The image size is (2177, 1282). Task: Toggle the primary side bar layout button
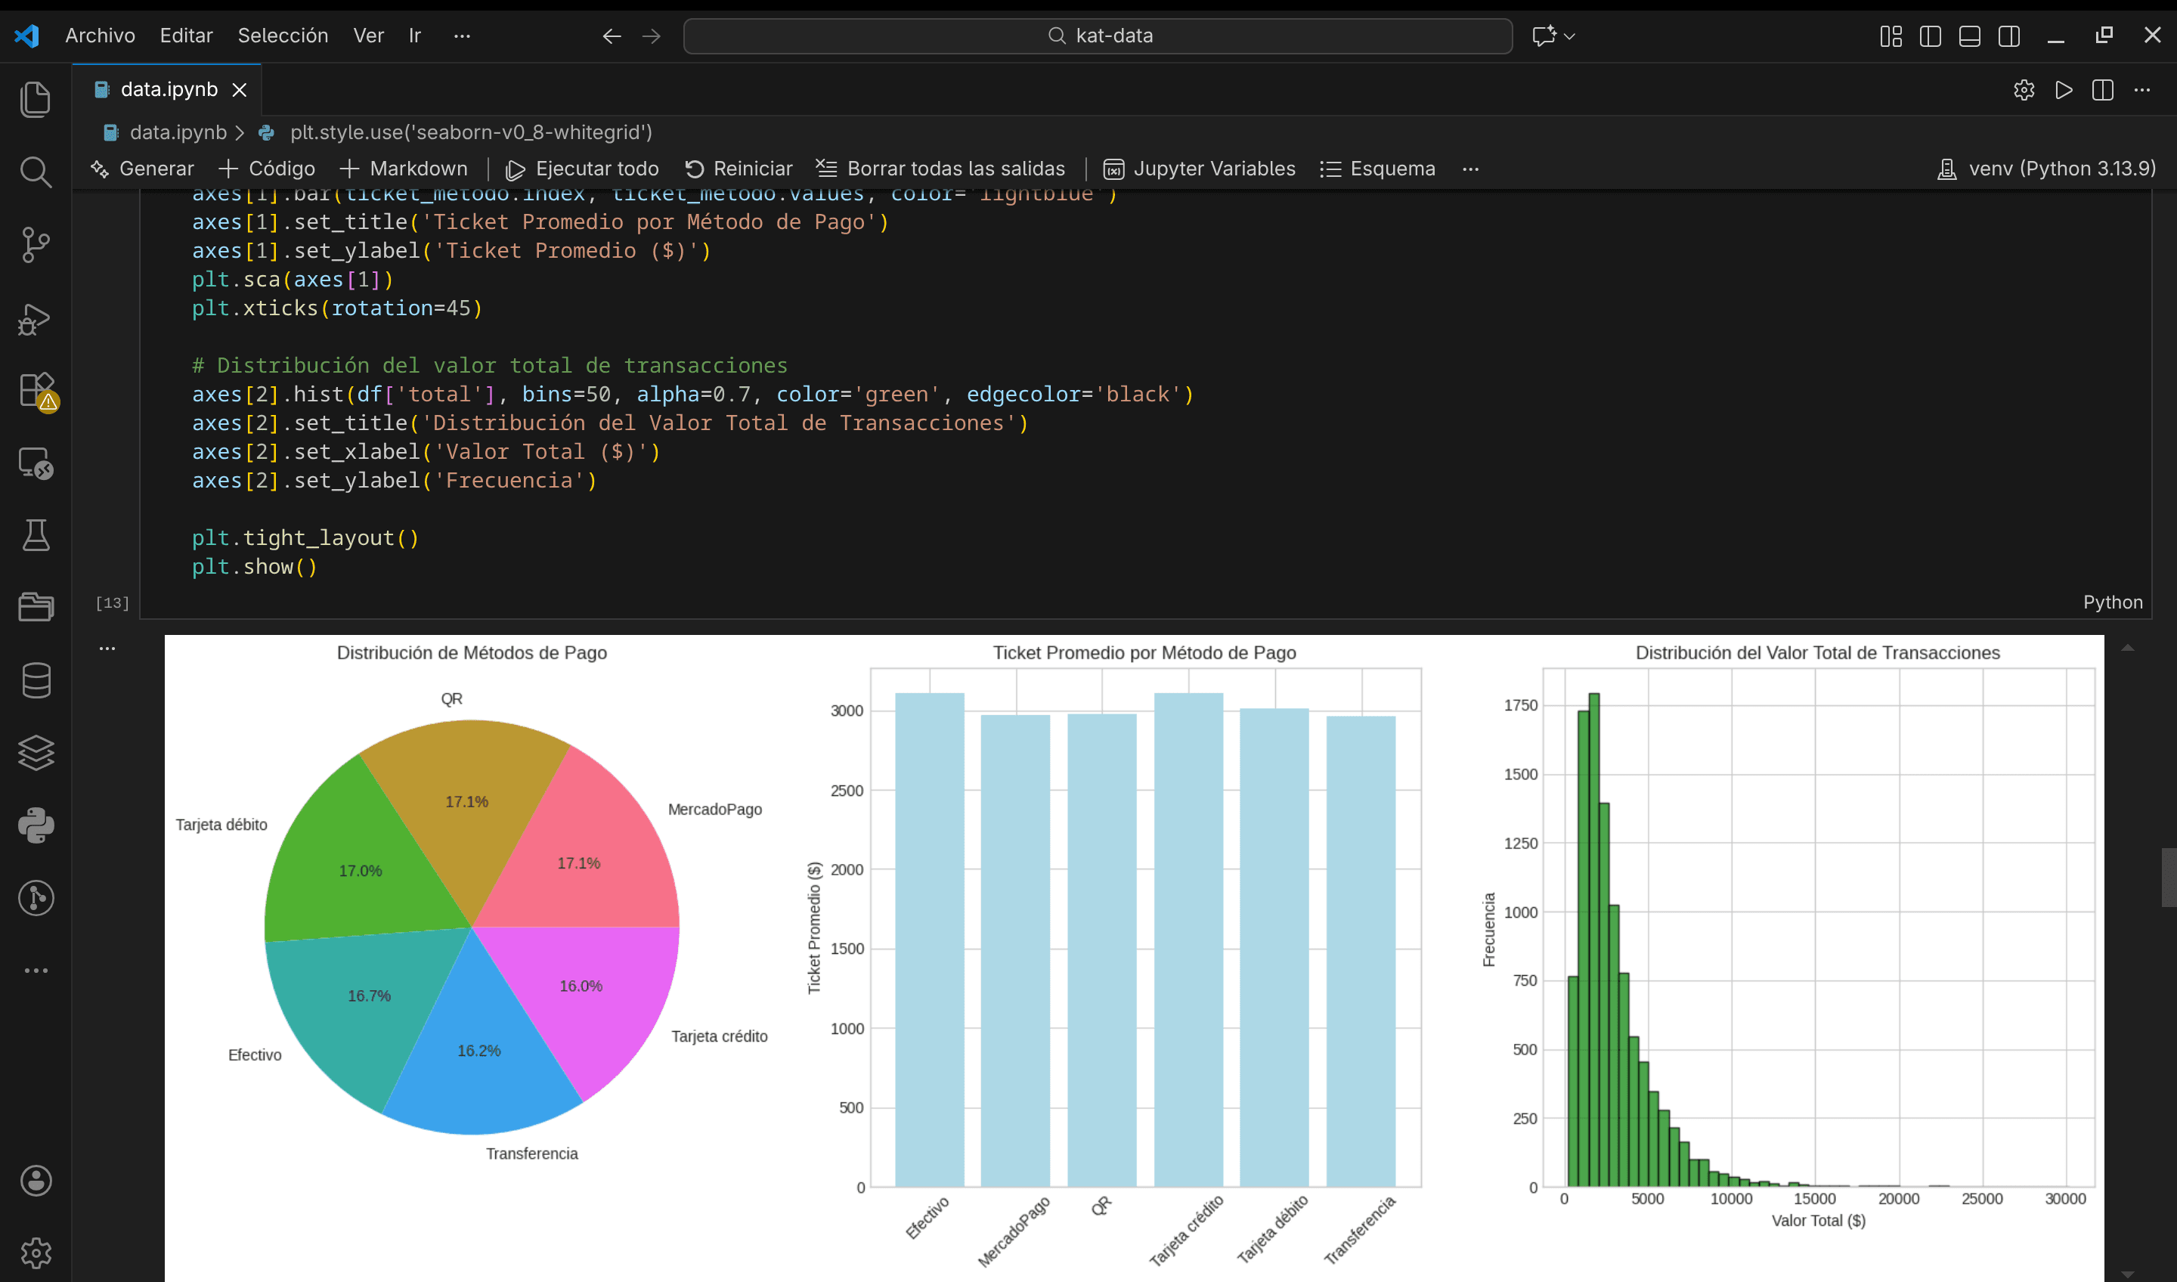click(1930, 36)
